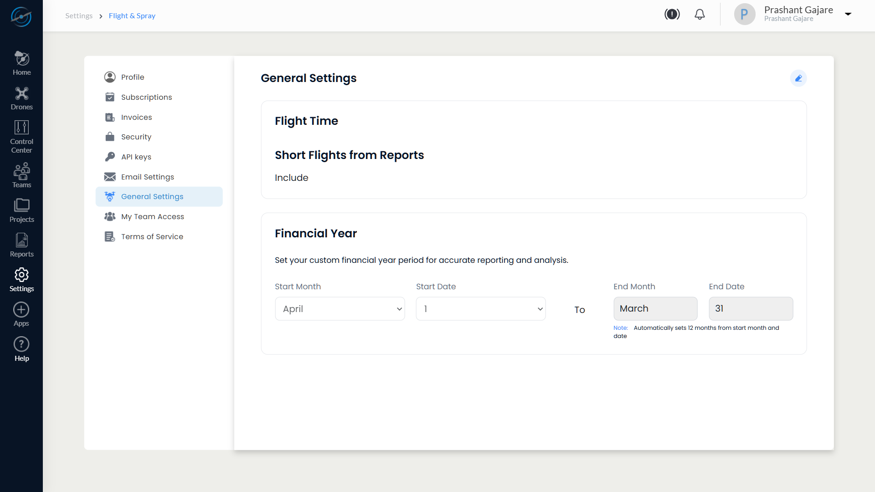Expand the Prashant Gajare account menu arrow
The height and width of the screenshot is (492, 875).
[848, 14]
